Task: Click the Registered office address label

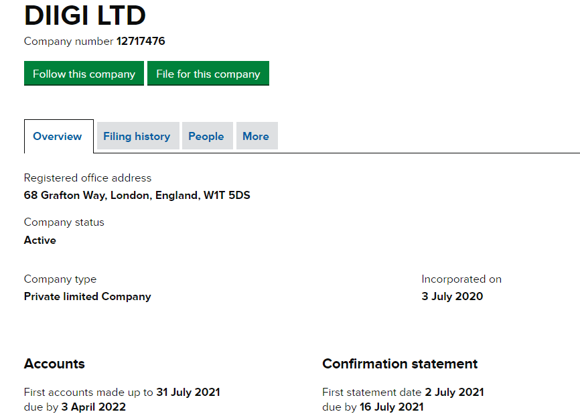Action: click(88, 178)
